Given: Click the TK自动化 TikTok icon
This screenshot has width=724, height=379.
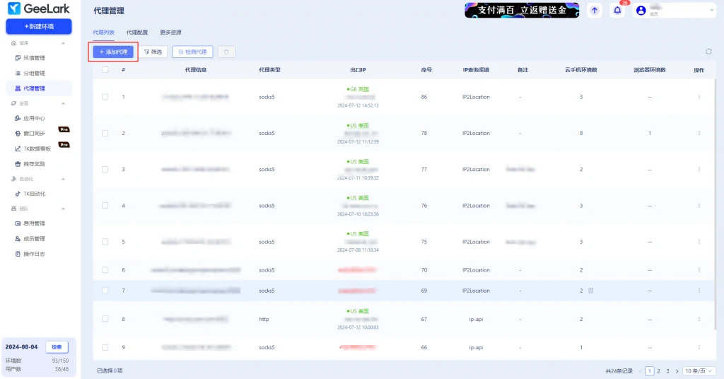Looking at the screenshot, I should (18, 194).
